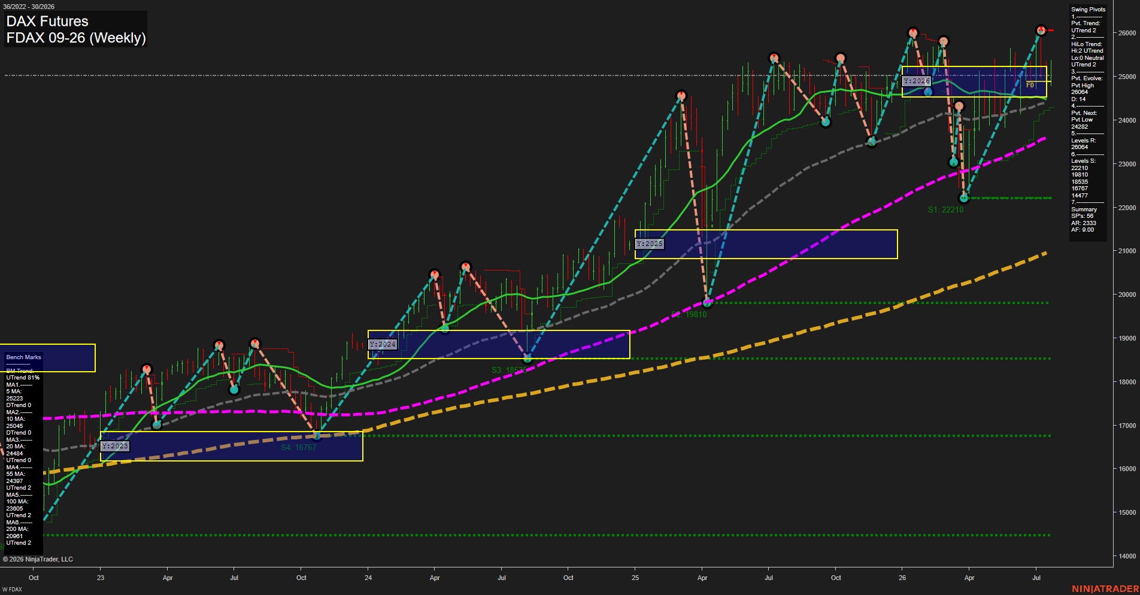
Task: Click the 24 year label on time axis
Action: pyautogui.click(x=368, y=578)
